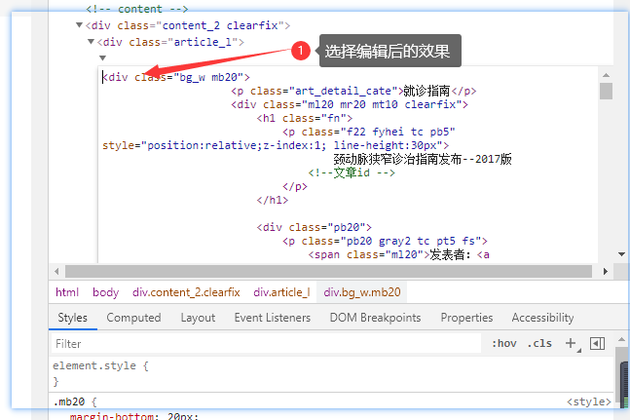Screen dimensions: 630x420
Task: Open the Accessibility tab
Action: (542, 318)
